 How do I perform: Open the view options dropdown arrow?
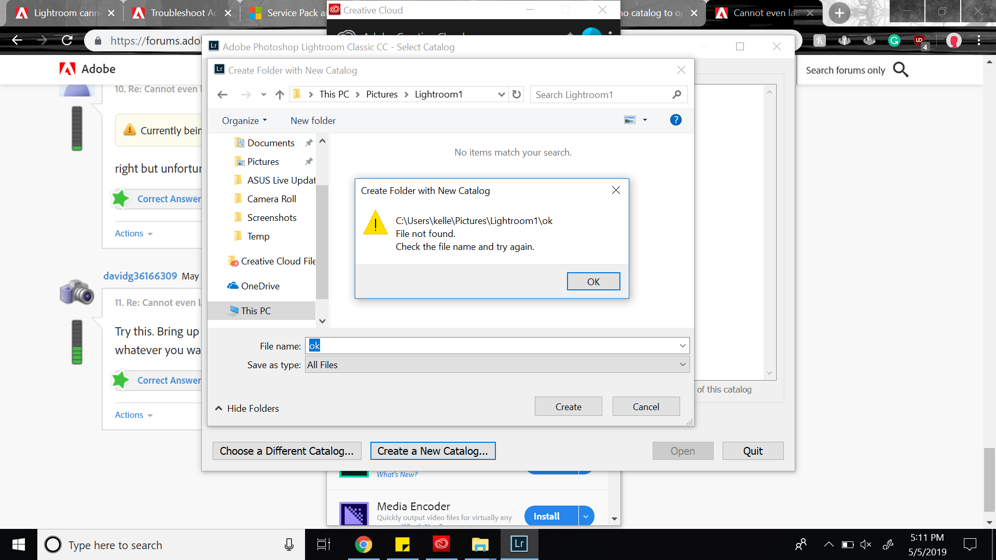pyautogui.click(x=645, y=120)
